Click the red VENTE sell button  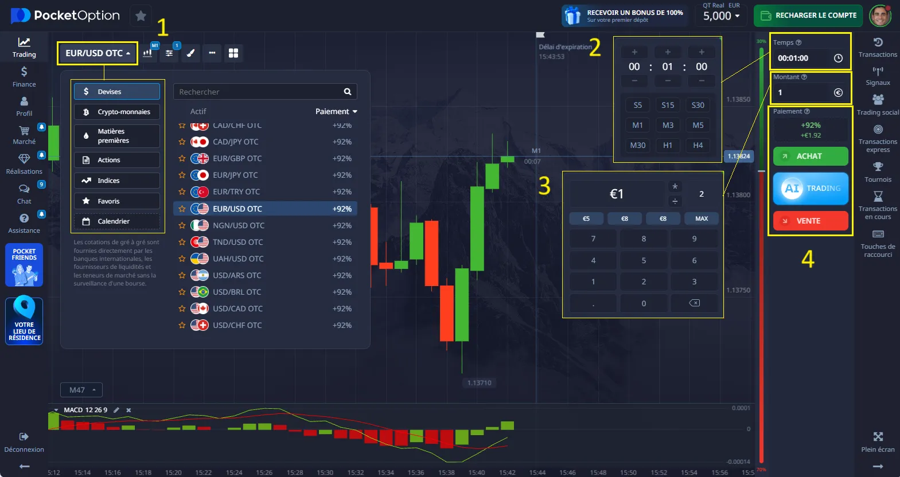[x=811, y=221]
